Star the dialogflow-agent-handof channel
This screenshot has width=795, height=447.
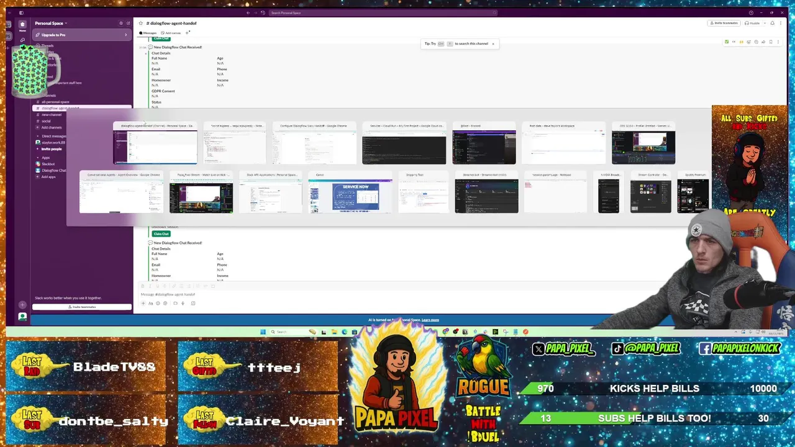click(141, 23)
